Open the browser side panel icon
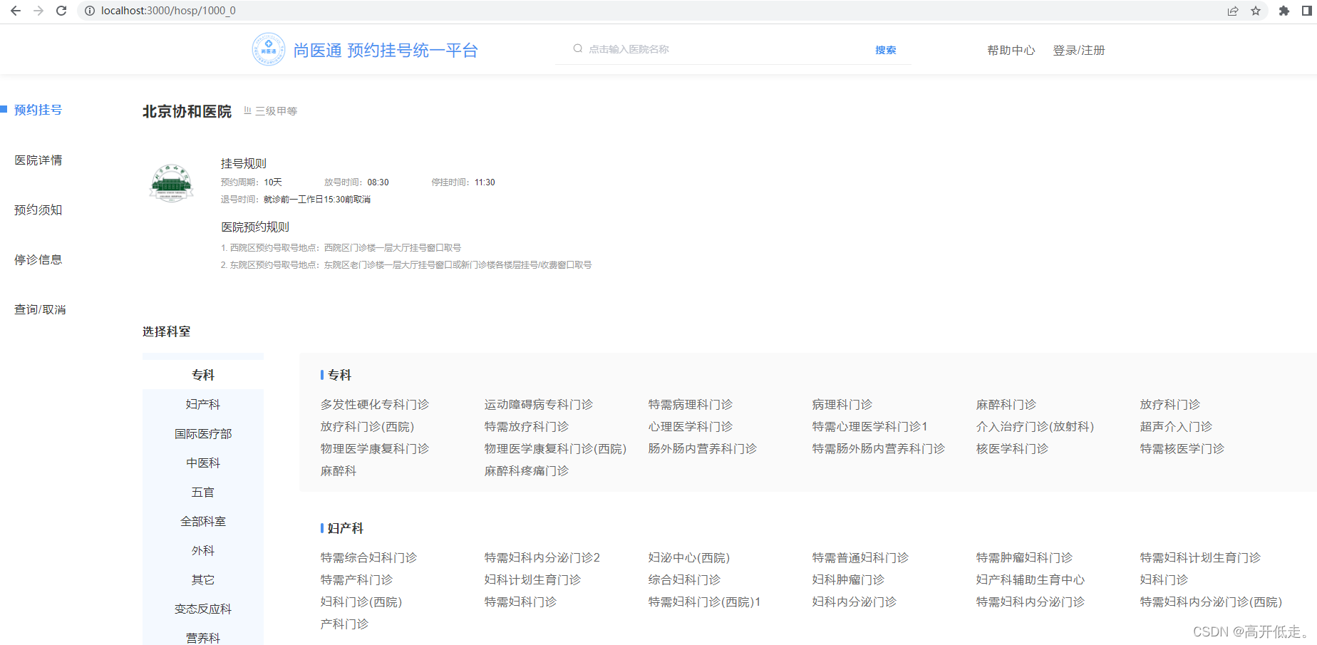 coord(1307,11)
